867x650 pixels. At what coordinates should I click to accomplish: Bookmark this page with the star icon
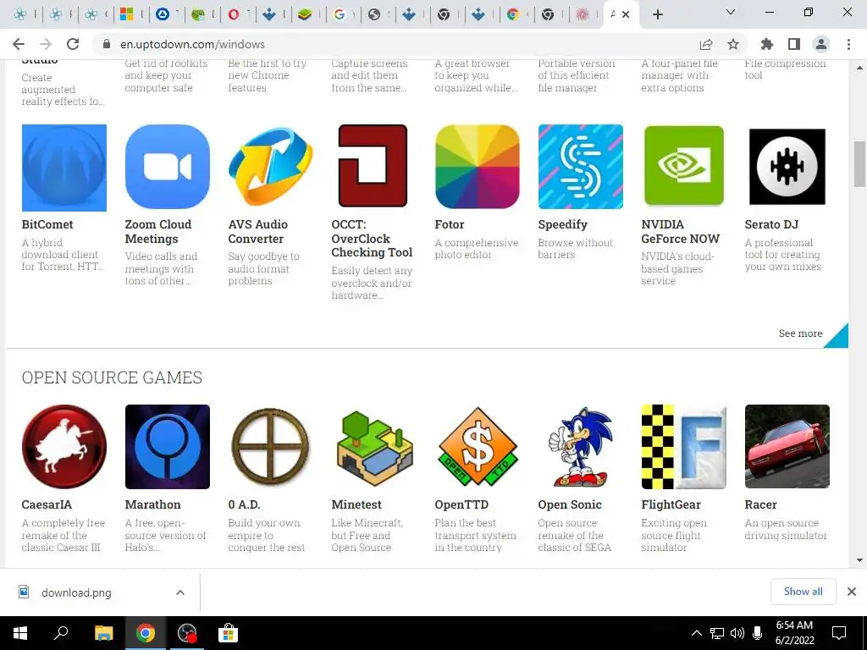[x=733, y=44]
